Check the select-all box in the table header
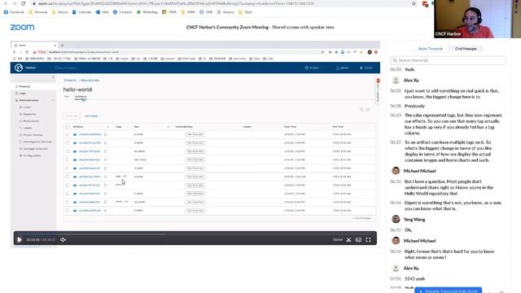The image size is (521, 293). [x=68, y=127]
